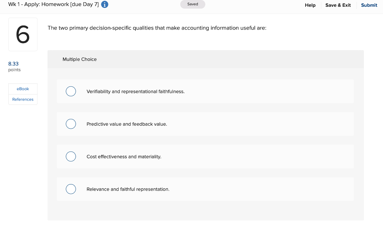Image resolution: width=383 pixels, height=232 pixels.
Task: Select answer 'Relevance and faithful representation'
Action: (x=71, y=189)
